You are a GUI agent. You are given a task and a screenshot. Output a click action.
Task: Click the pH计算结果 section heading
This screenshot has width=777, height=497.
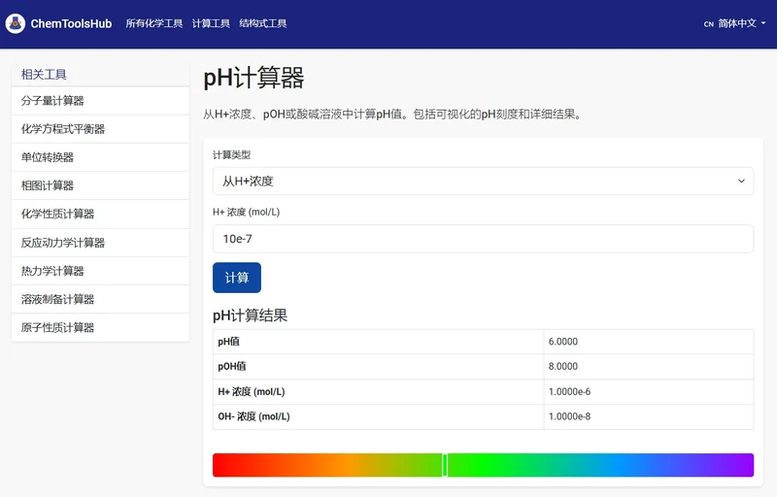pos(251,315)
